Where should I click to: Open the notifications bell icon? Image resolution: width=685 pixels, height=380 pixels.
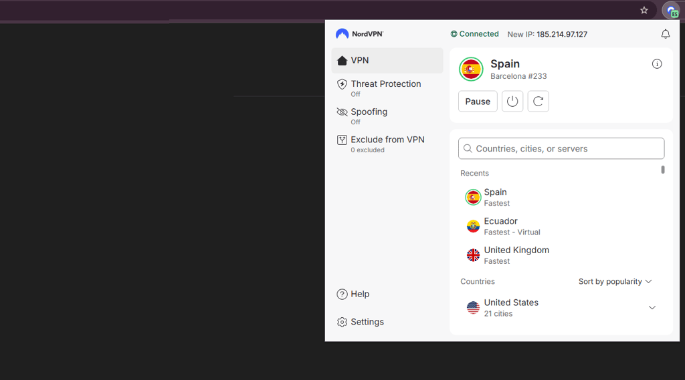click(665, 34)
